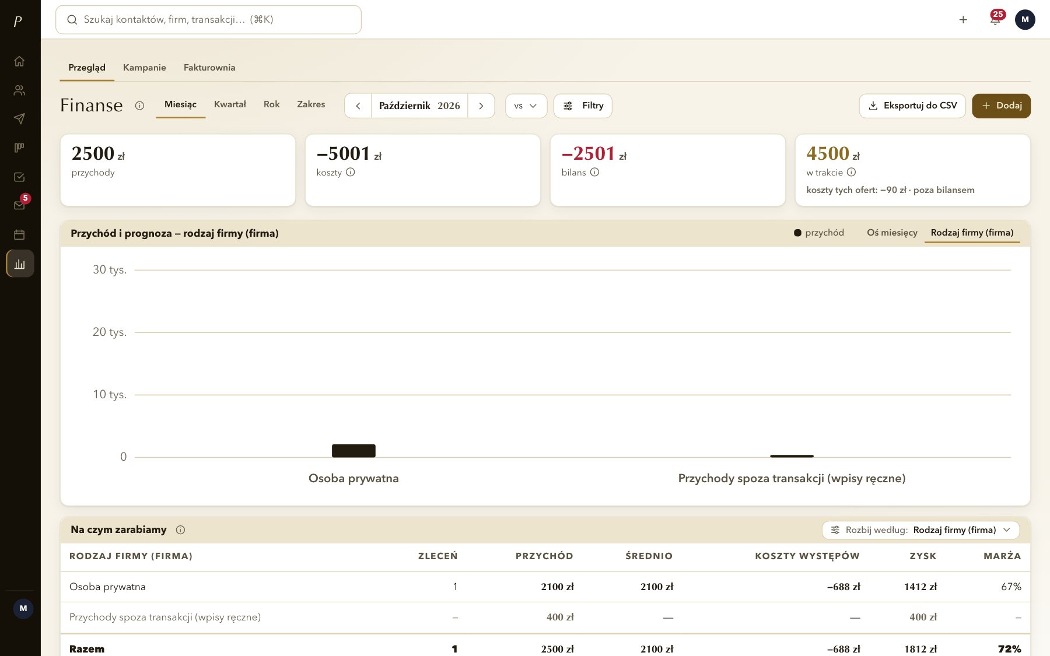The width and height of the screenshot is (1050, 656).
Task: Click the finance chart icon in sidebar
Action: click(x=20, y=264)
